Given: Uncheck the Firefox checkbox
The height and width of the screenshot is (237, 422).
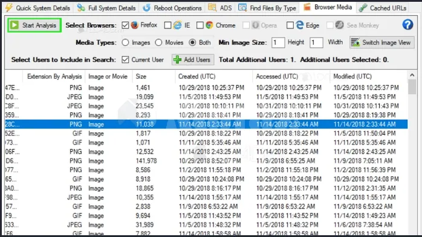Looking at the screenshot, I should point(125,25).
